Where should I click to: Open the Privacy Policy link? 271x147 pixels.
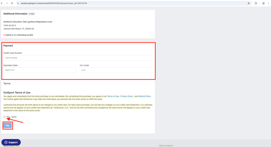pyautogui.click(x=127, y=96)
